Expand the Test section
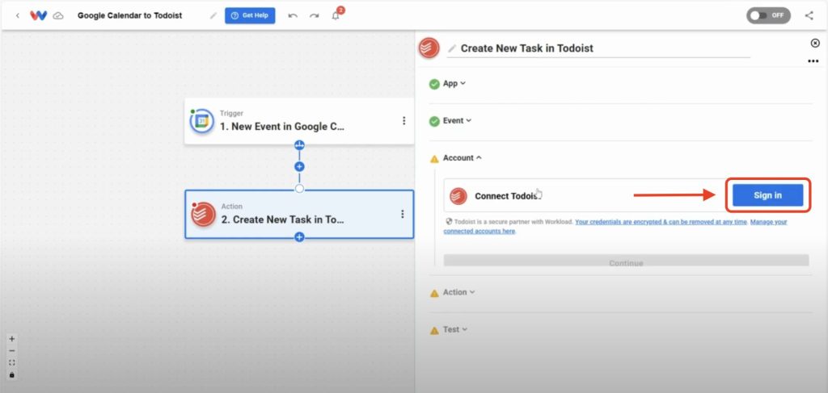 pos(455,330)
